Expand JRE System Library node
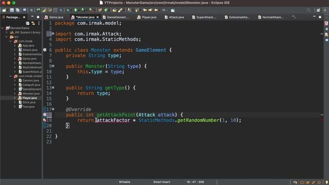Viewport: 329px width, 185px height. pos(7,32)
